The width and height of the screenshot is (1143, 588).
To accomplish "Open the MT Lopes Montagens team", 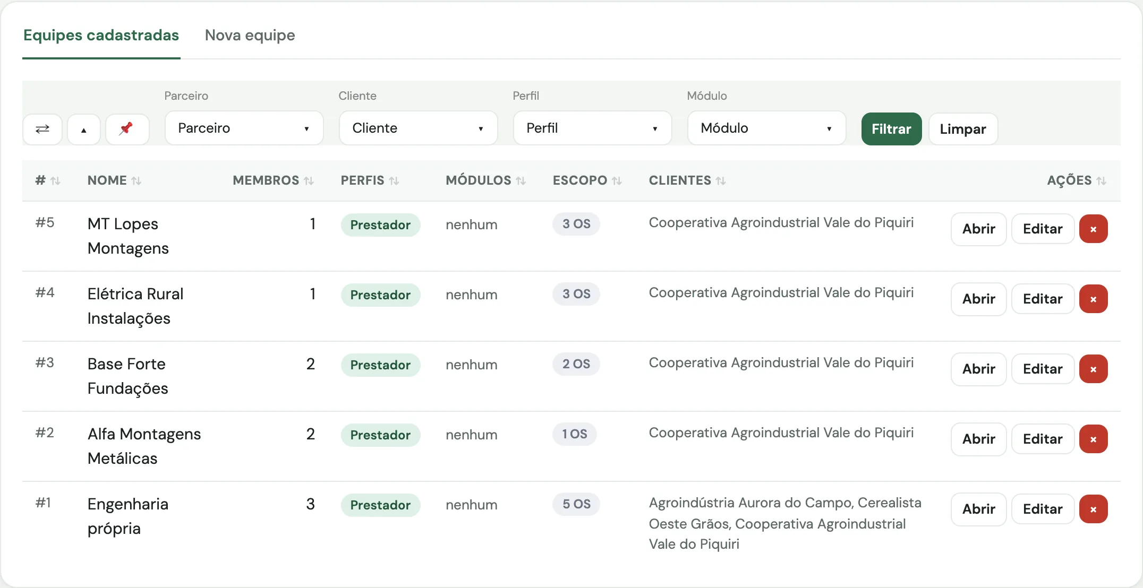I will point(979,229).
